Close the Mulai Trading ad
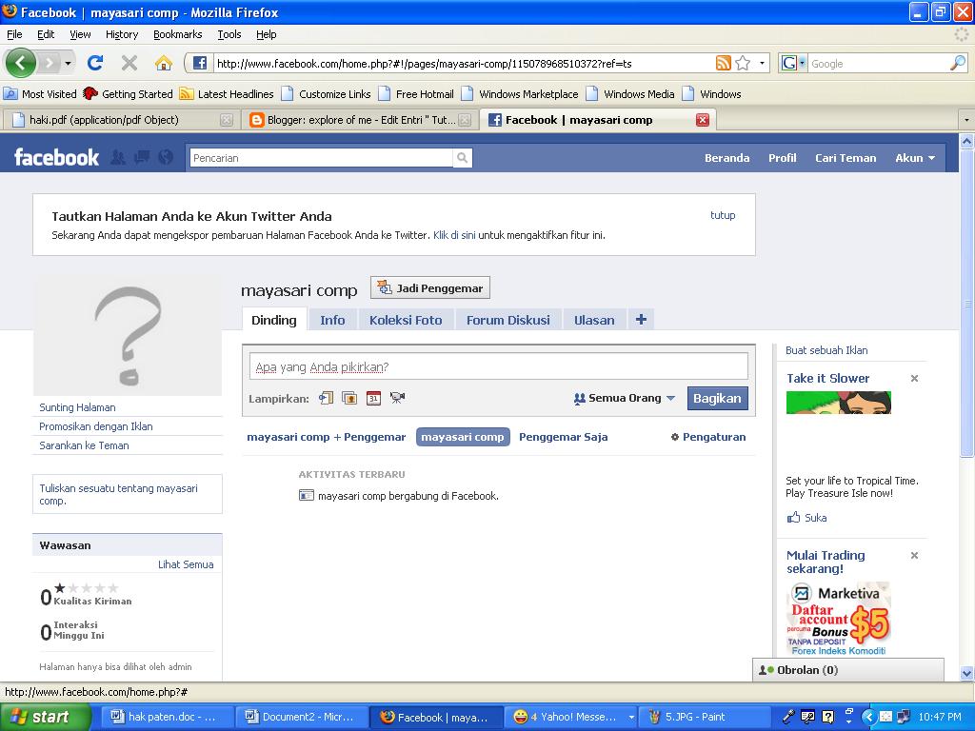Image resolution: width=975 pixels, height=731 pixels. [x=914, y=555]
